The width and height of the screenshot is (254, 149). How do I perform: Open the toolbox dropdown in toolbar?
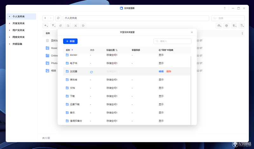coord(219,26)
